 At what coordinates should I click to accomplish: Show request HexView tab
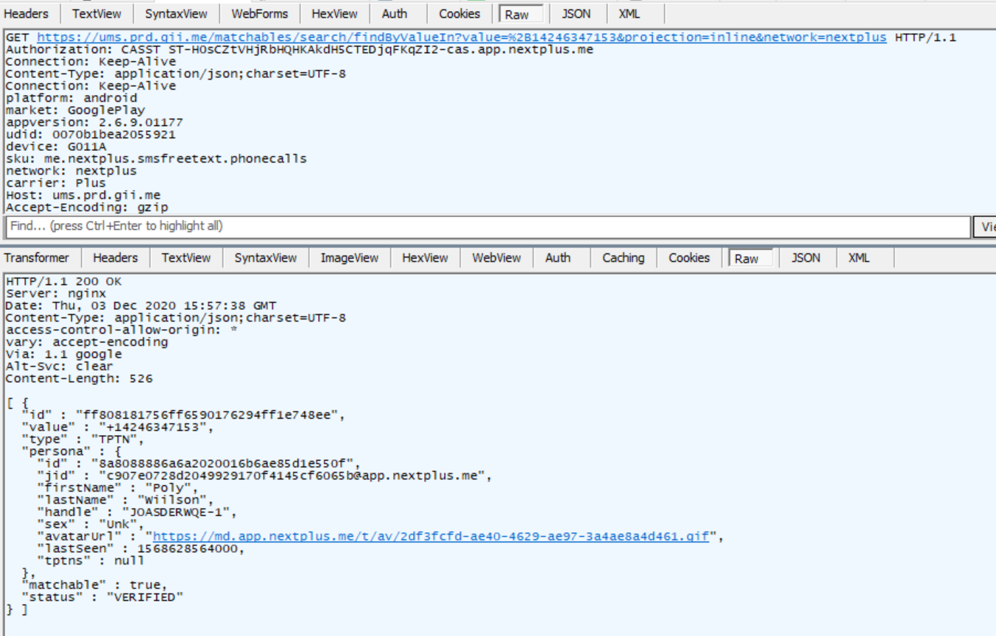pyautogui.click(x=334, y=14)
